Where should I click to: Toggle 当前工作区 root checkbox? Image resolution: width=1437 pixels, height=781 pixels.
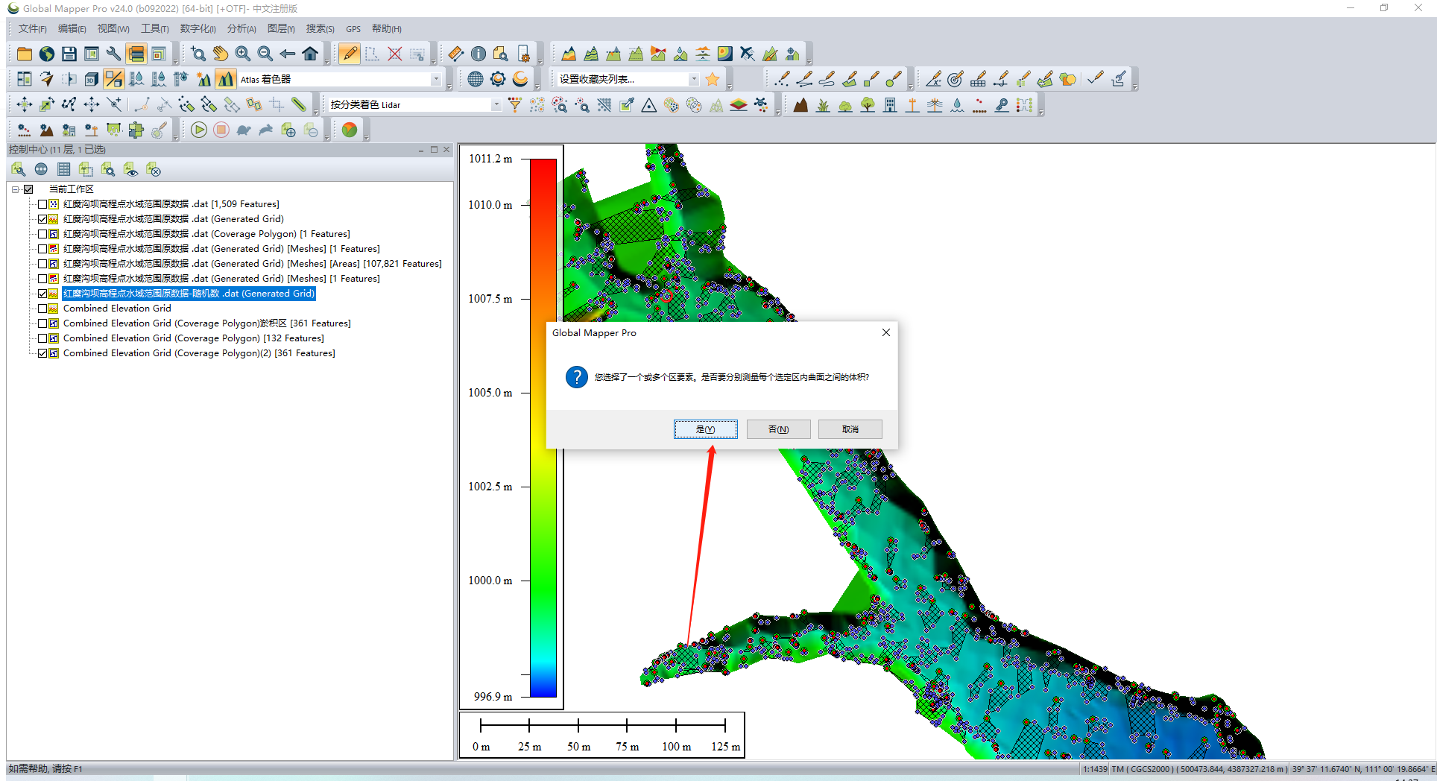[28, 189]
